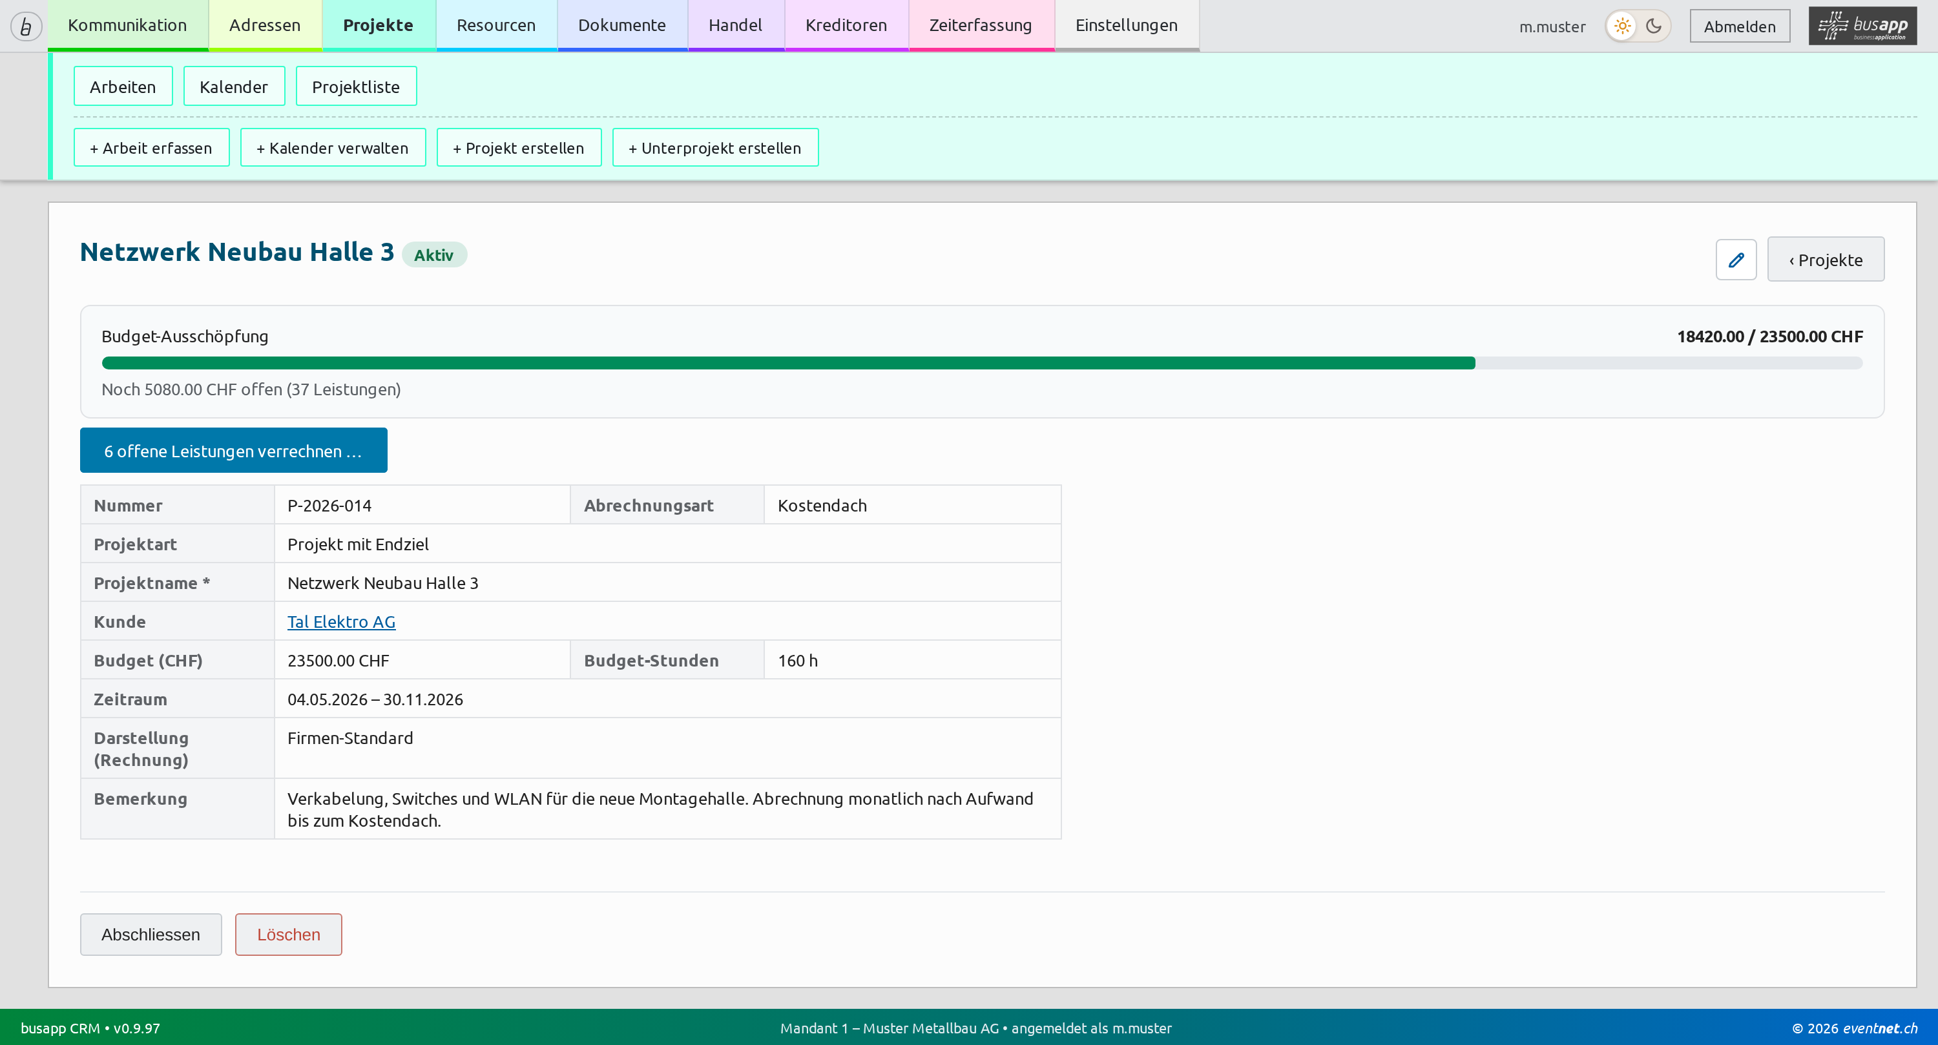Click project number P-2026-014

(329, 506)
